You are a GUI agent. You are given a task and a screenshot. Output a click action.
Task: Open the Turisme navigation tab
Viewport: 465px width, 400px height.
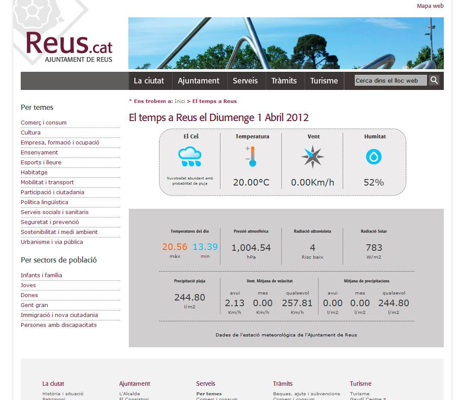click(324, 81)
